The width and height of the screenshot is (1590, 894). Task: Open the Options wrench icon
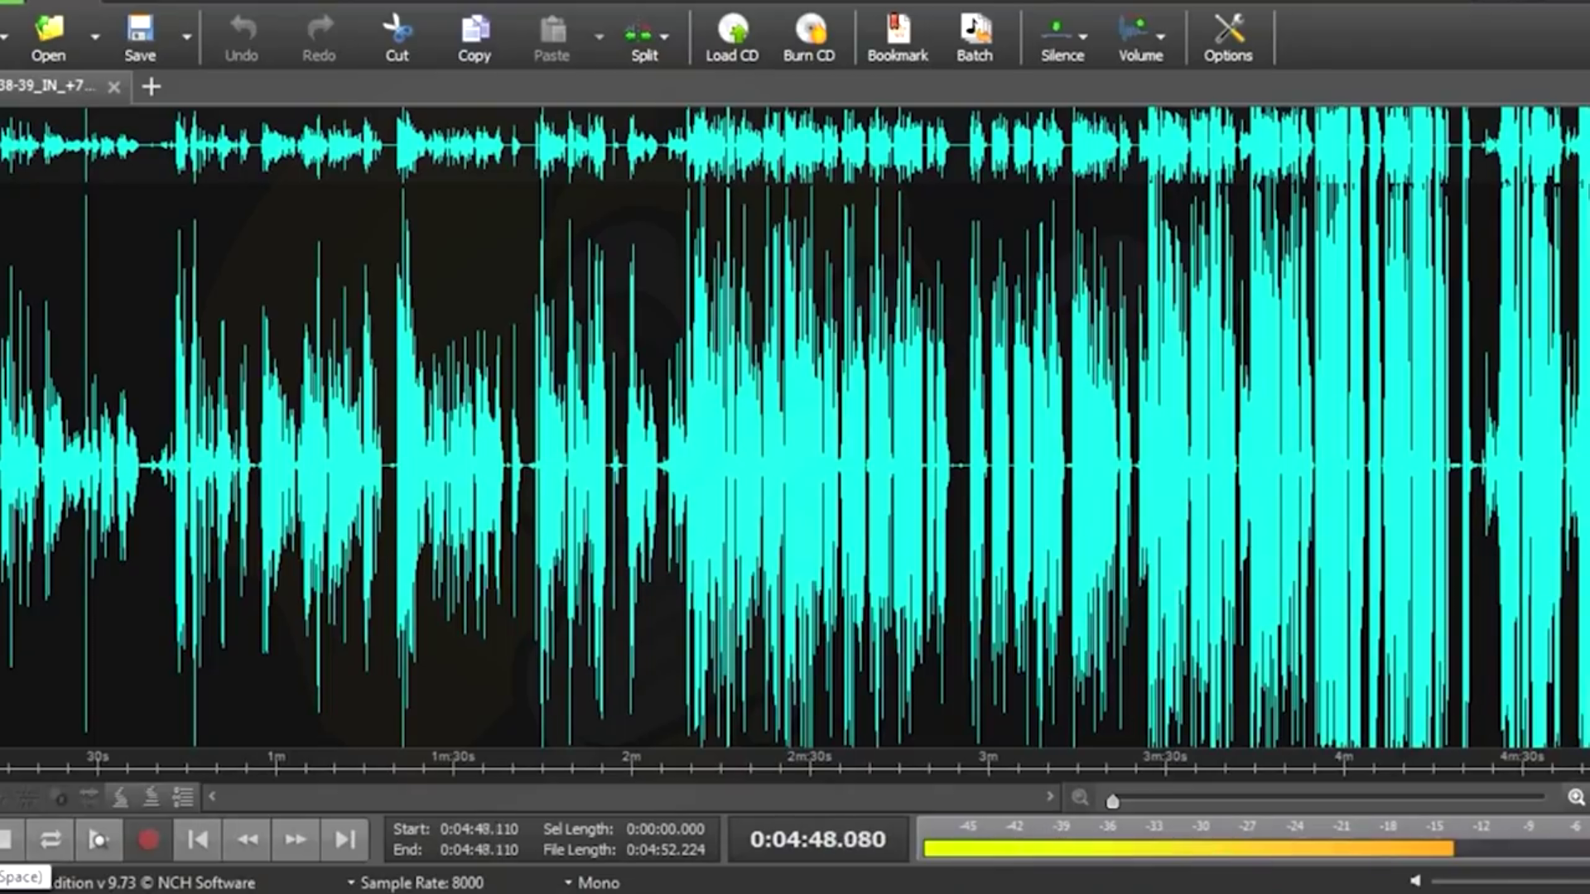[1229, 29]
